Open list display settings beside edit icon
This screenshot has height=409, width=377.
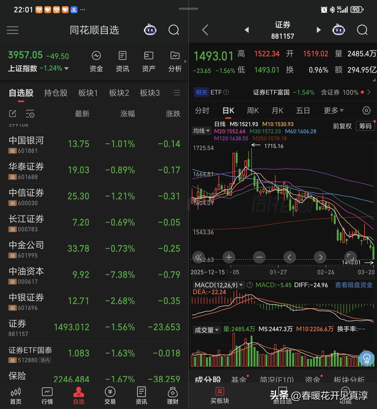coord(30,113)
